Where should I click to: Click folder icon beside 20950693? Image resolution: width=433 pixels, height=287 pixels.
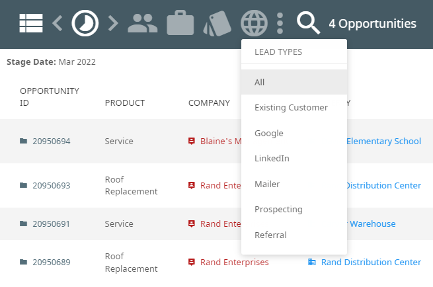(x=24, y=185)
